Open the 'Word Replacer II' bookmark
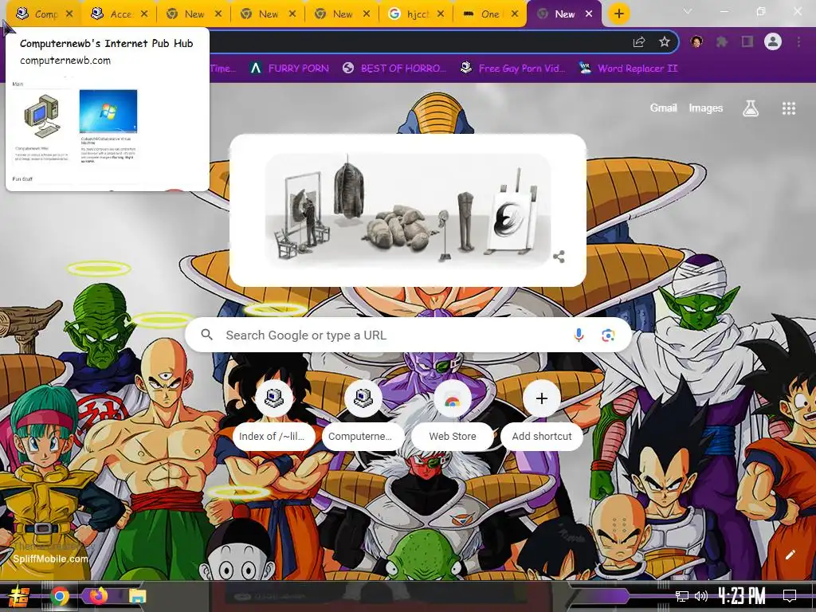816x612 pixels. [628, 69]
